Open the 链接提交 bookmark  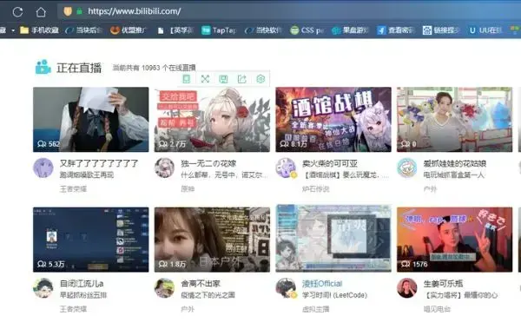point(441,30)
